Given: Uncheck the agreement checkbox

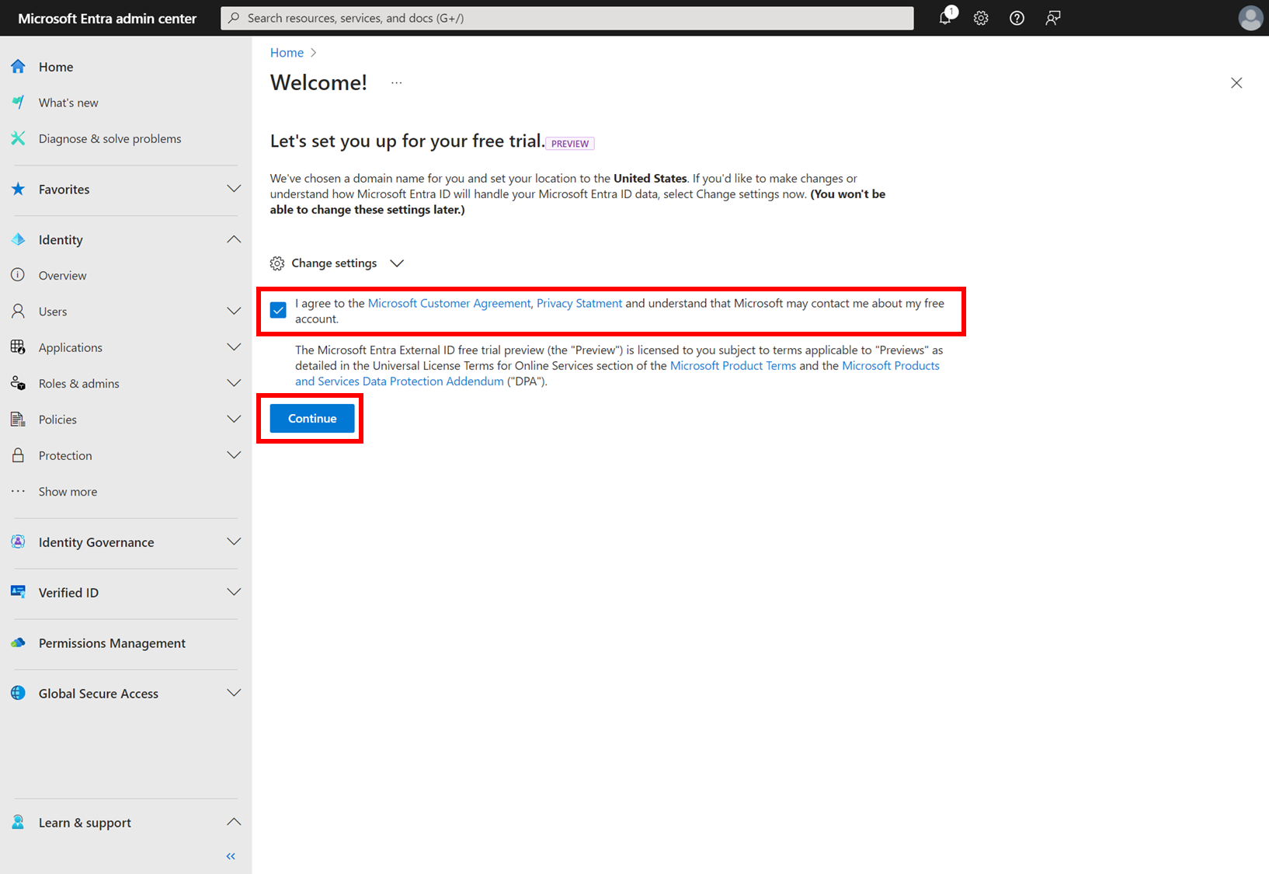Looking at the screenshot, I should [x=278, y=310].
